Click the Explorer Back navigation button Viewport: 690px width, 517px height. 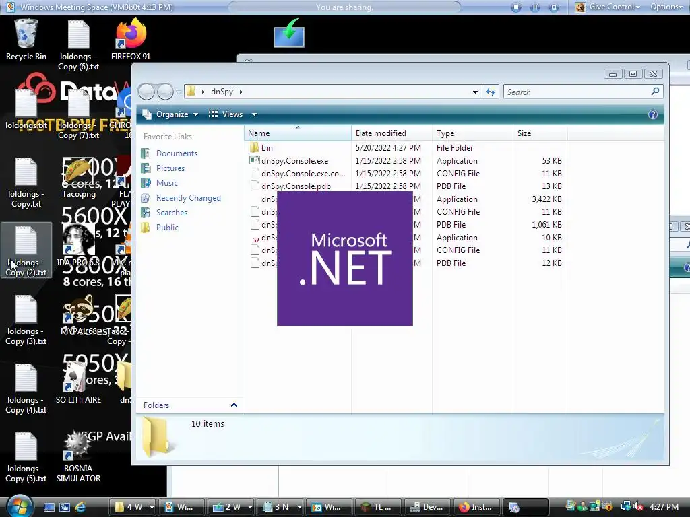[x=146, y=92]
